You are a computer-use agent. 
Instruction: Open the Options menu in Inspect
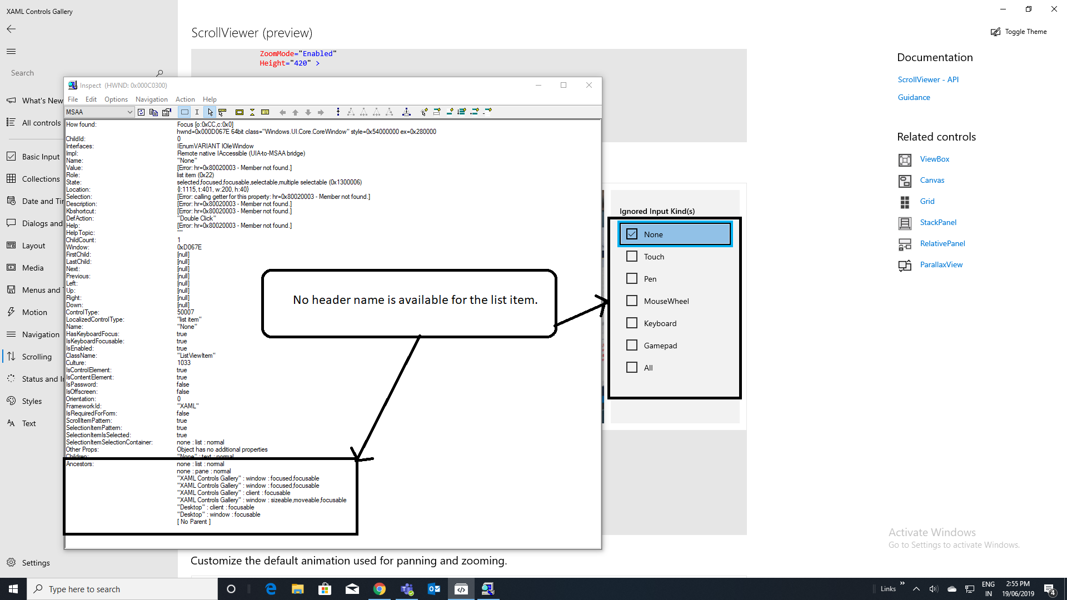click(116, 99)
